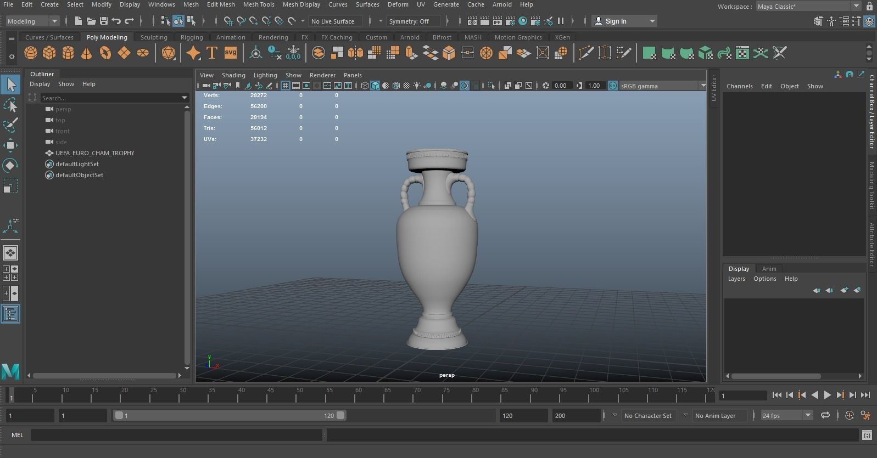Image resolution: width=877 pixels, height=458 pixels.
Task: Create a polygon cylinder from the shelf
Action: 68,53
